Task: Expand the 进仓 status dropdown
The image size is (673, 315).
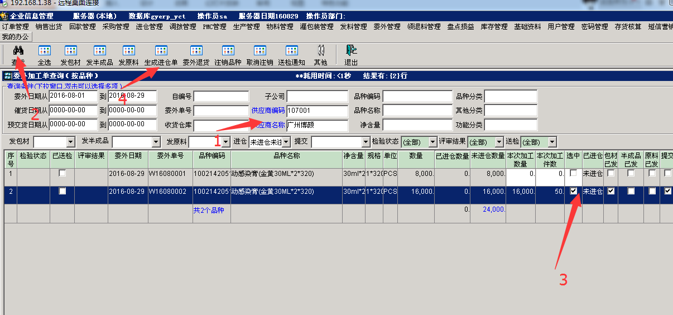Action: [286, 142]
